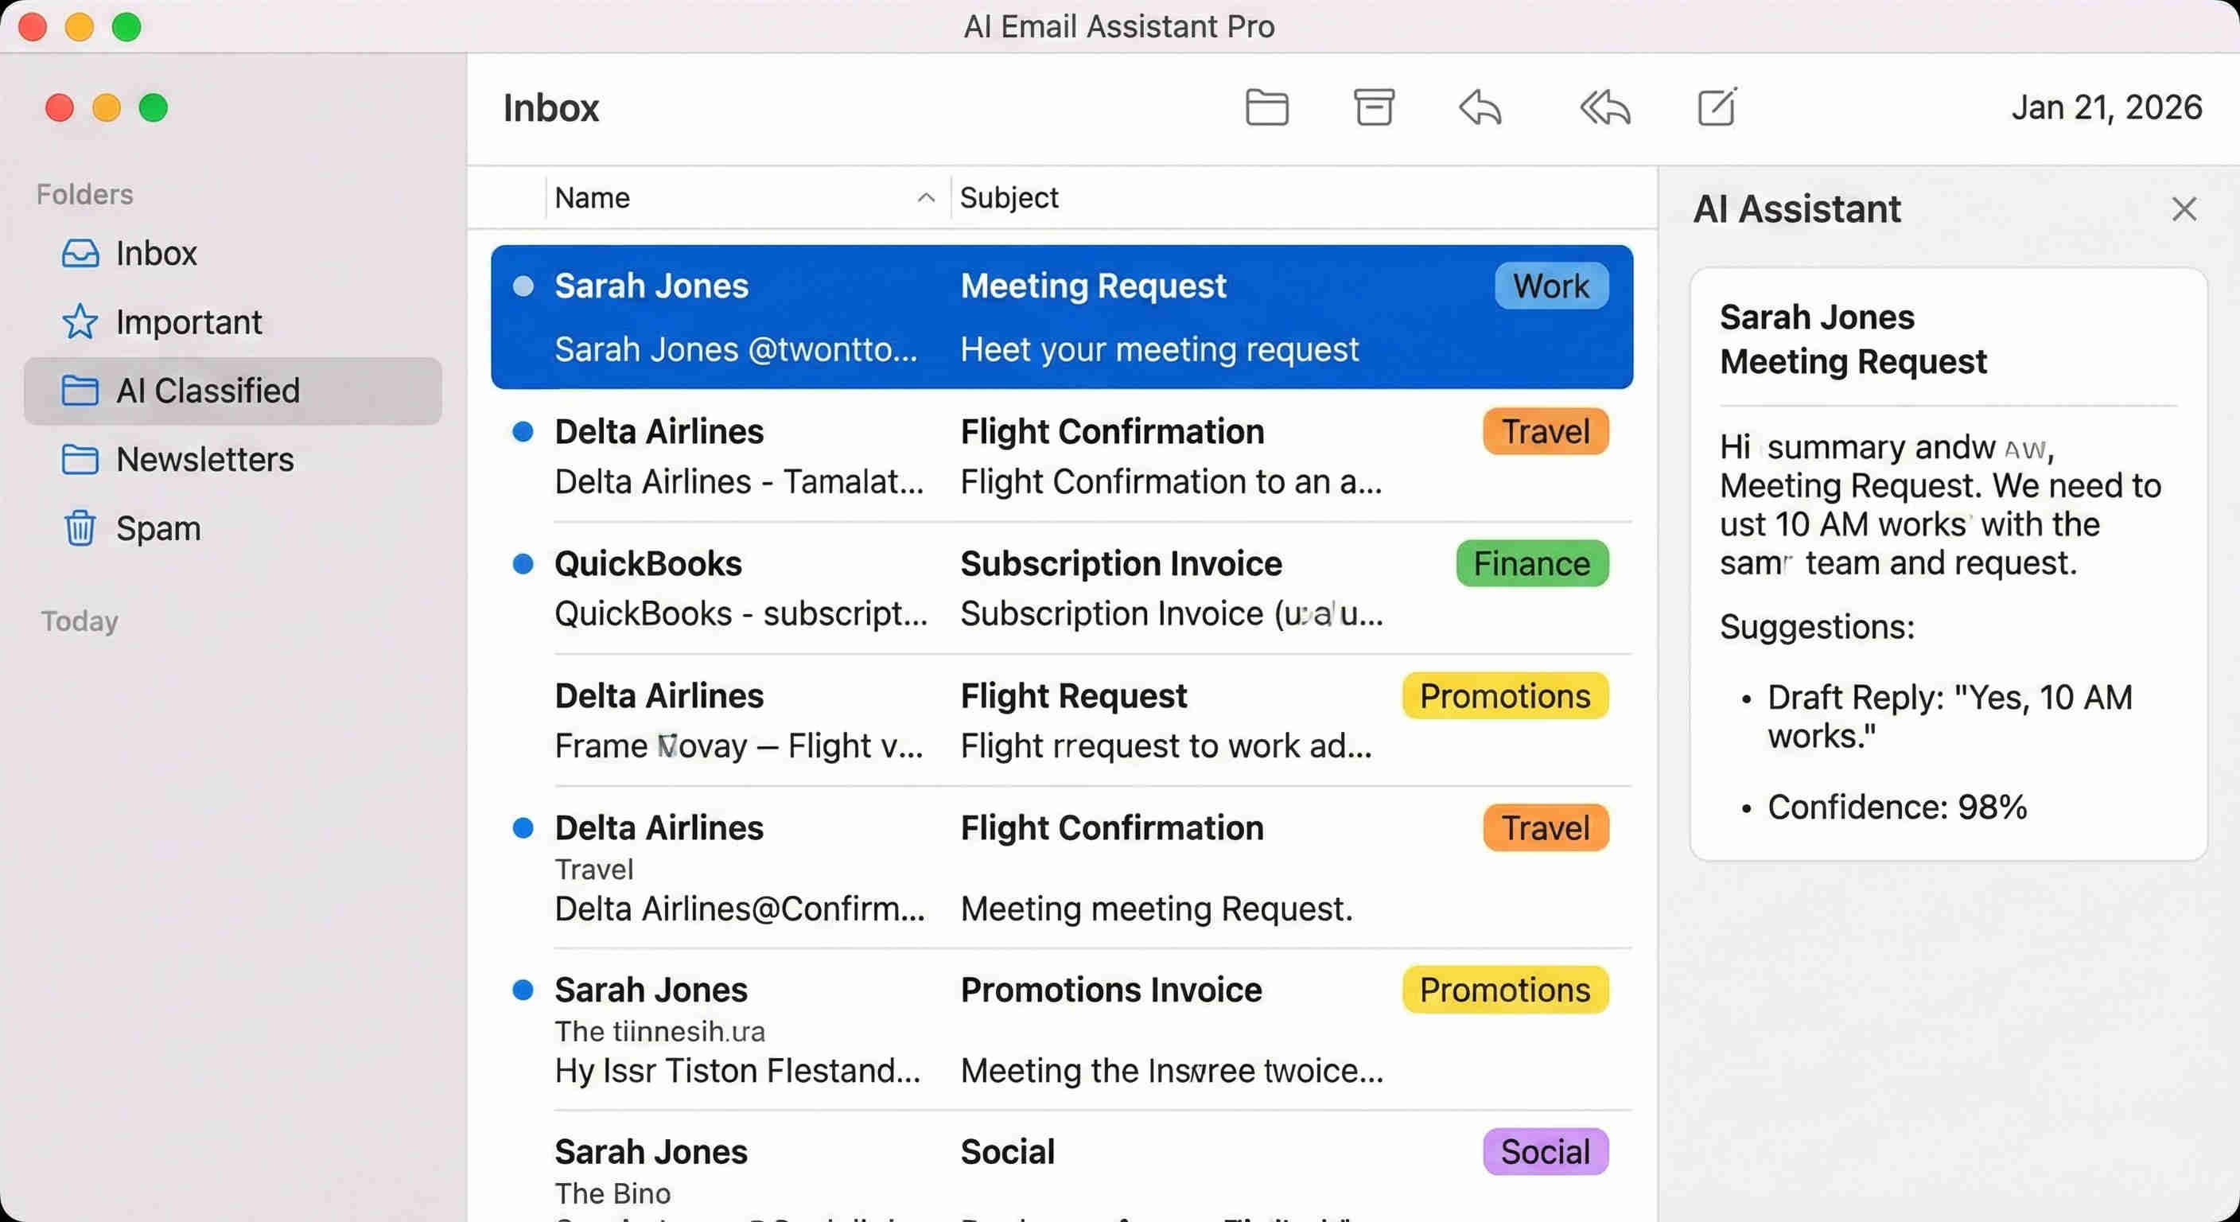This screenshot has width=2240, height=1222.
Task: Open the first Delta Airlines Flight Confirmation email
Action: click(1062, 456)
